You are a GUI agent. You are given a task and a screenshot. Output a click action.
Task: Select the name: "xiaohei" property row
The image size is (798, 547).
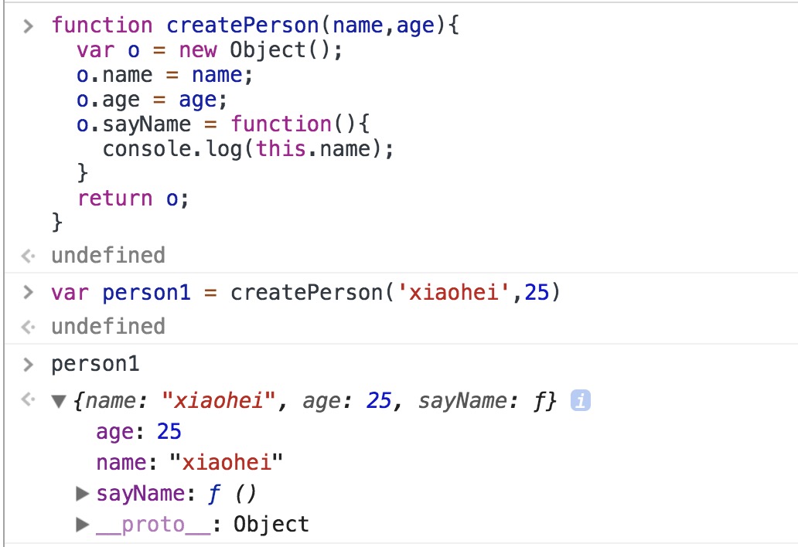(x=189, y=462)
